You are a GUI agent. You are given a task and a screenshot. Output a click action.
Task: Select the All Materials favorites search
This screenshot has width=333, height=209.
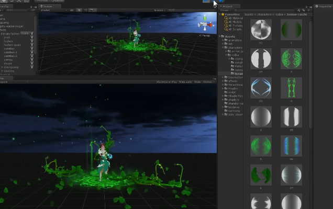click(x=235, y=18)
